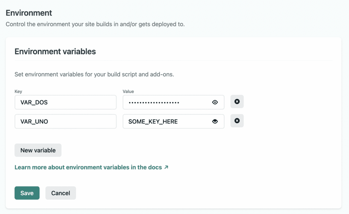
Task: Open the environment variables documentation
Action: [88, 167]
